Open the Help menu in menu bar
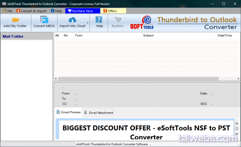Viewport: 241px width, 147px height. click(56, 11)
